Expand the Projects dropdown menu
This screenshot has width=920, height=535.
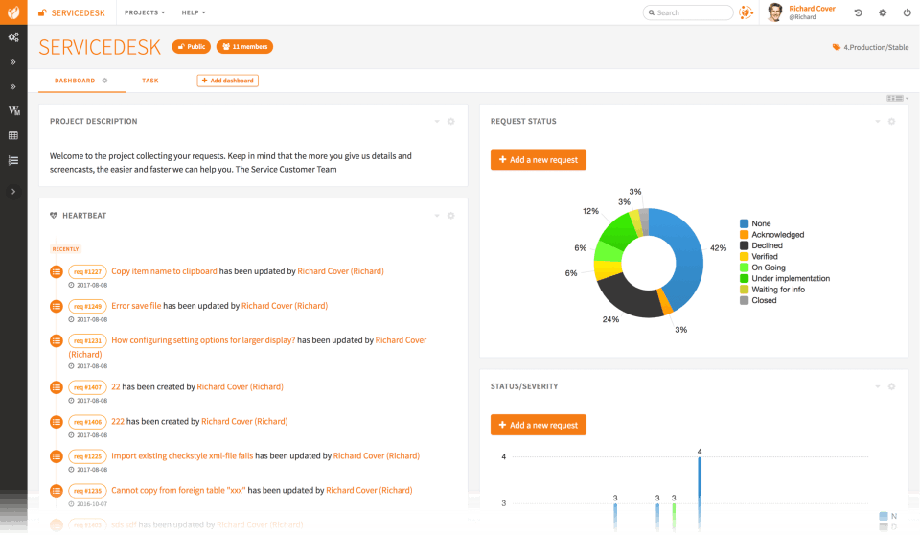point(145,12)
